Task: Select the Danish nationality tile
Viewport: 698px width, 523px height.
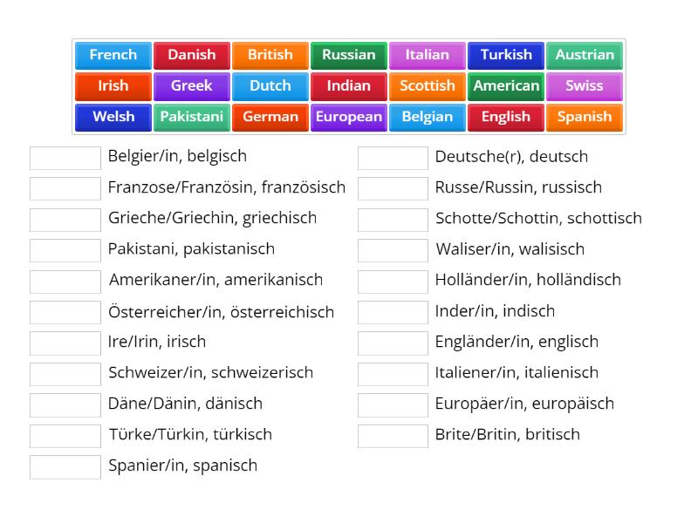Action: click(x=191, y=55)
